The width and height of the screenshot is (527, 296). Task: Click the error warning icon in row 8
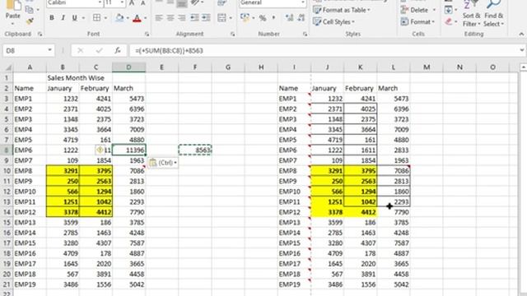(x=100, y=150)
